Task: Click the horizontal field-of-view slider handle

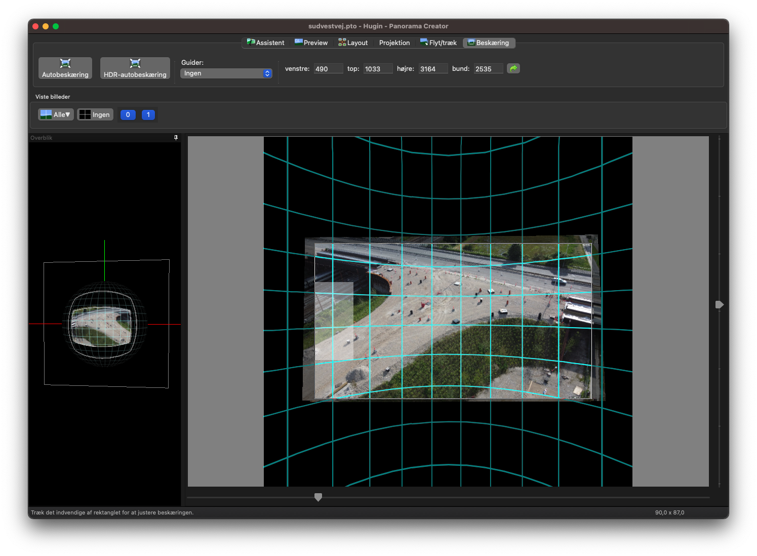Action: 318,497
